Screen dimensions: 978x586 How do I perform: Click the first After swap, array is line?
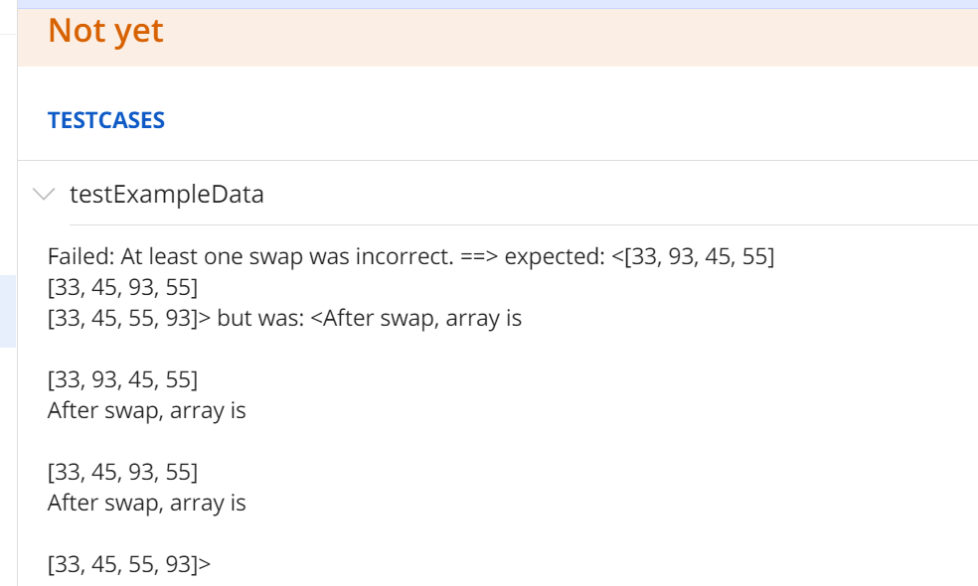coord(145,409)
